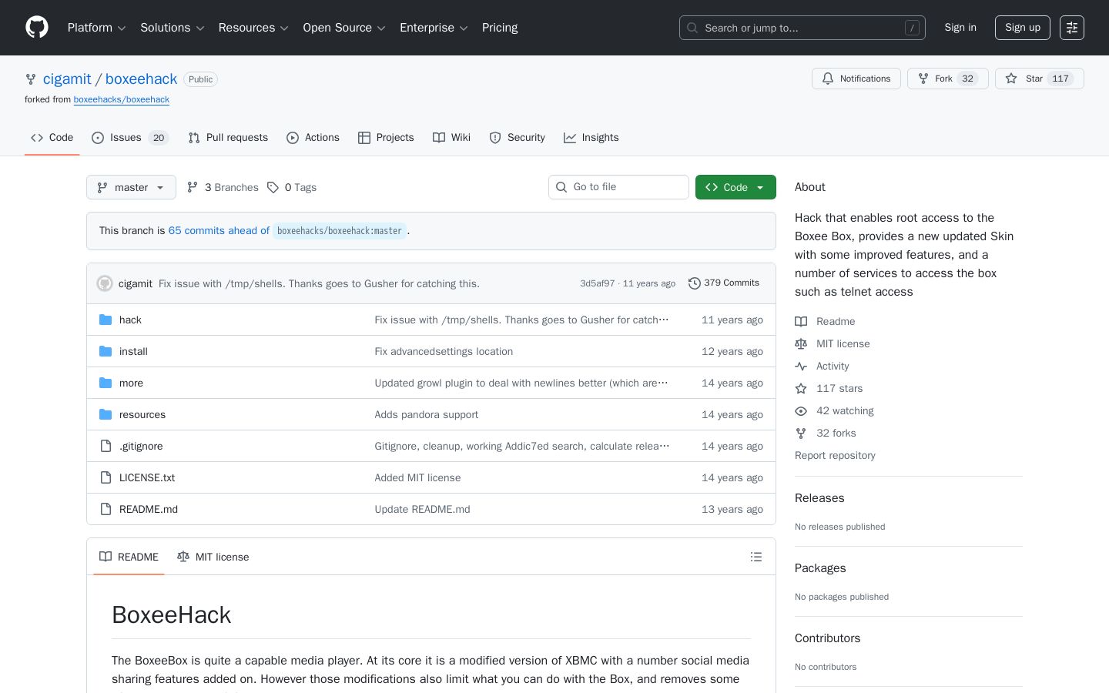Open the install folder
Image resolution: width=1109 pixels, height=693 pixels.
(x=133, y=351)
